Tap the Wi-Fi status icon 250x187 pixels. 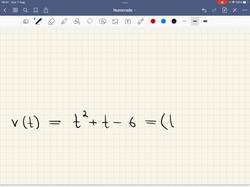tap(233, 2)
